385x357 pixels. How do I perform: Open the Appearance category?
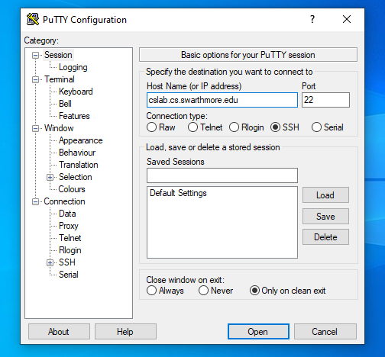[x=80, y=140]
